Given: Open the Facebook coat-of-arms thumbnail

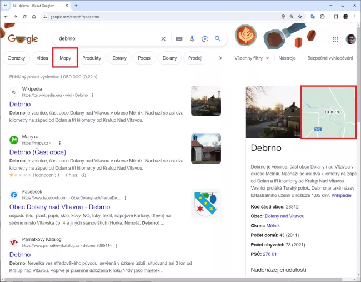Looking at the screenshot, I should point(206,204).
